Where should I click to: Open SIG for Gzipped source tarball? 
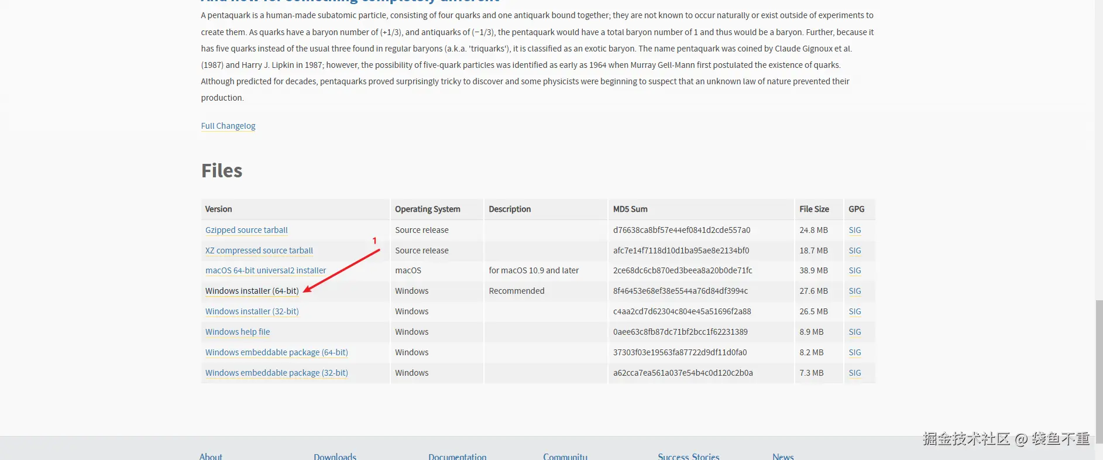click(855, 230)
